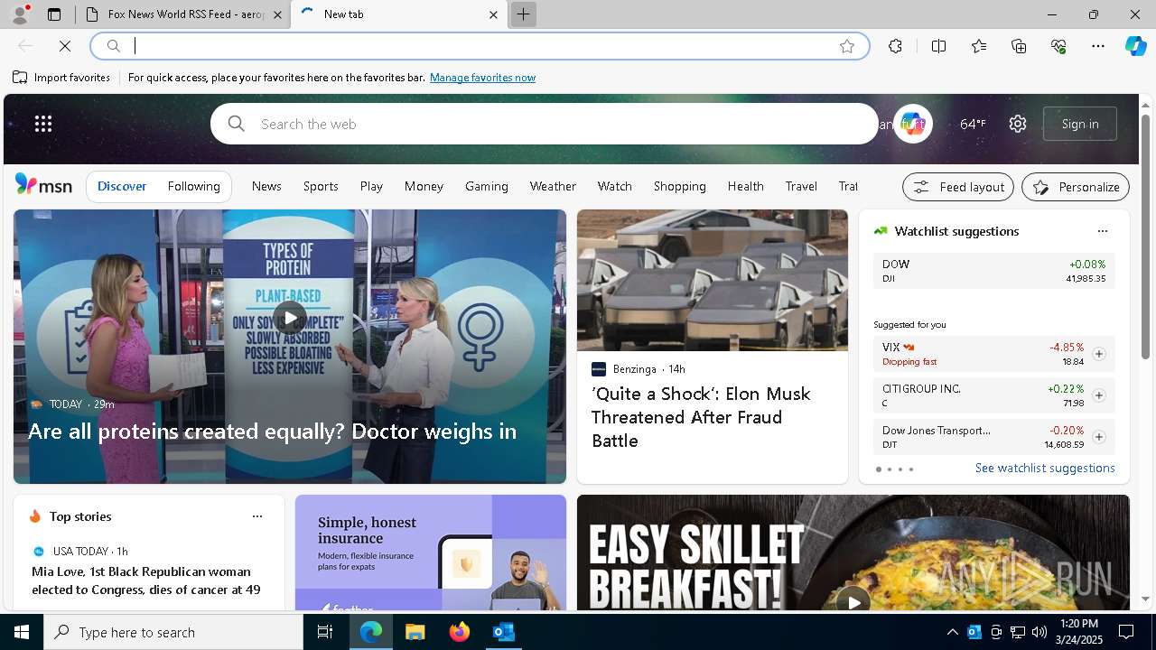The height and width of the screenshot is (650, 1156).
Task: Open split screen view
Action: click(938, 46)
